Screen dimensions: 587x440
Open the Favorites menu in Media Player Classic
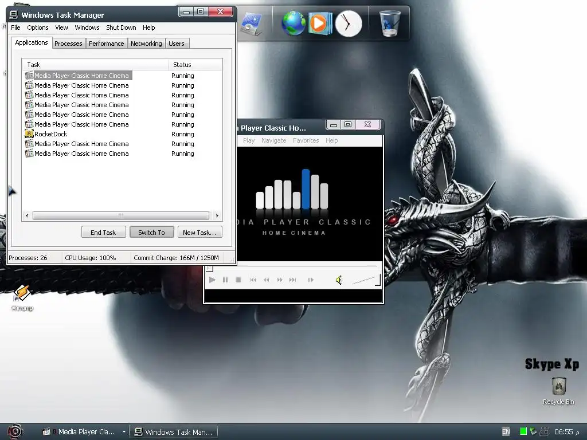[x=306, y=140]
